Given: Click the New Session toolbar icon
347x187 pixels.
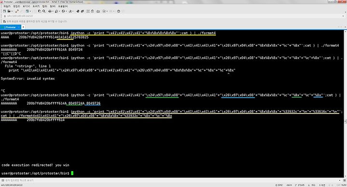Looking at the screenshot, I should tap(4, 11).
